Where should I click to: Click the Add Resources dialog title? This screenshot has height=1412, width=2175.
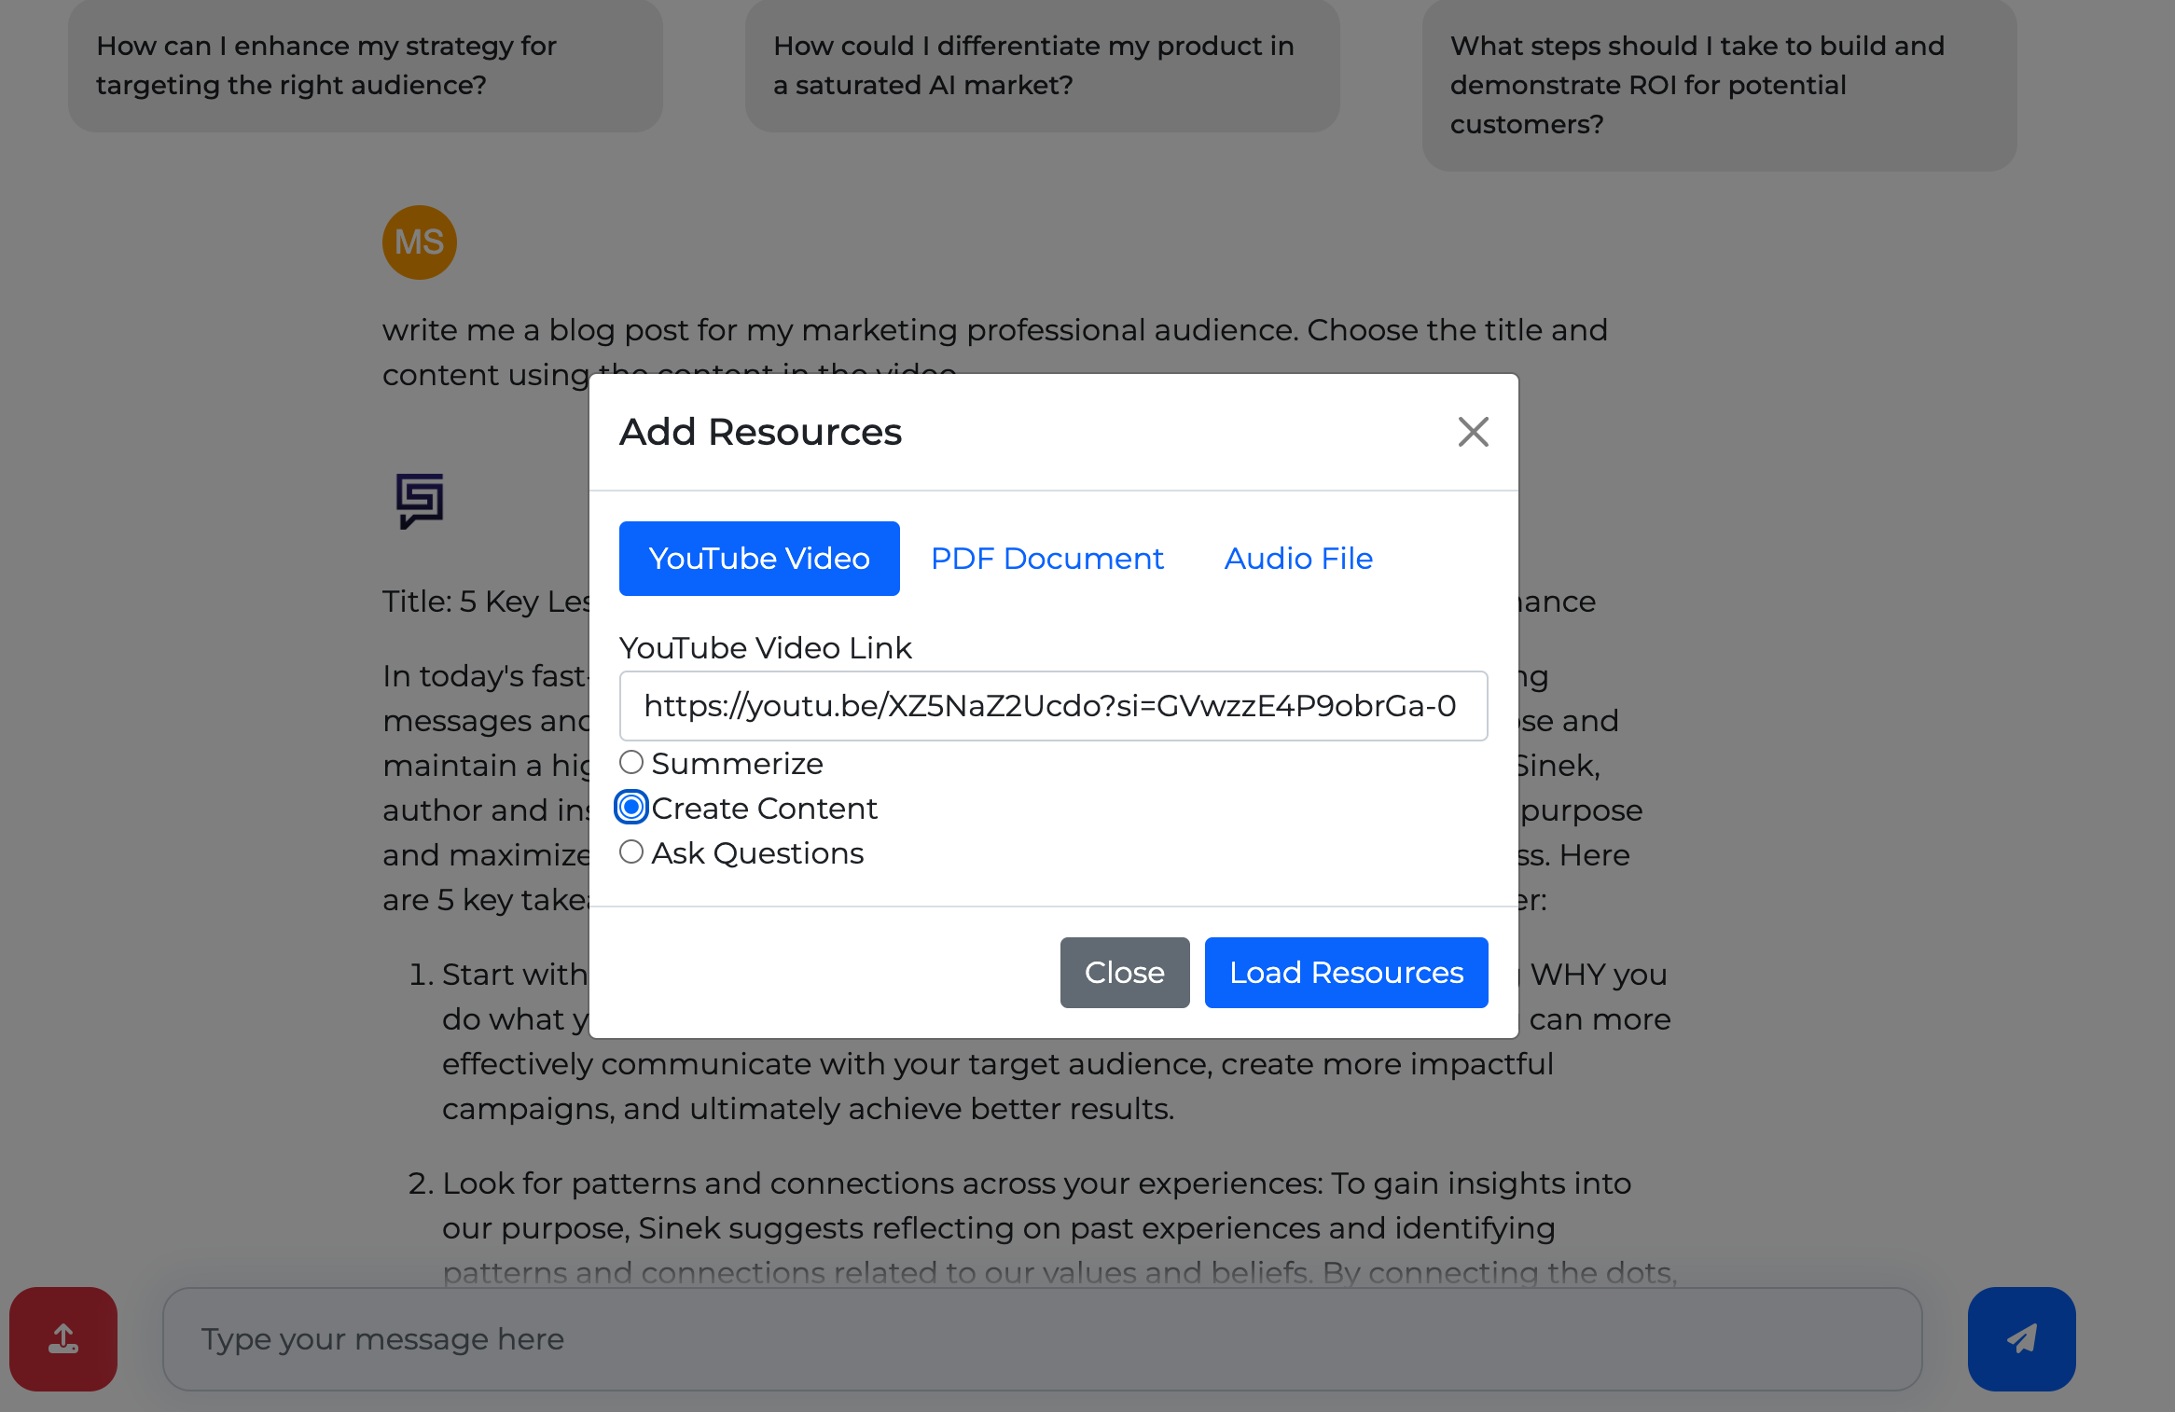click(x=760, y=432)
